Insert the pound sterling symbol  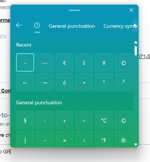click(x=84, y=63)
